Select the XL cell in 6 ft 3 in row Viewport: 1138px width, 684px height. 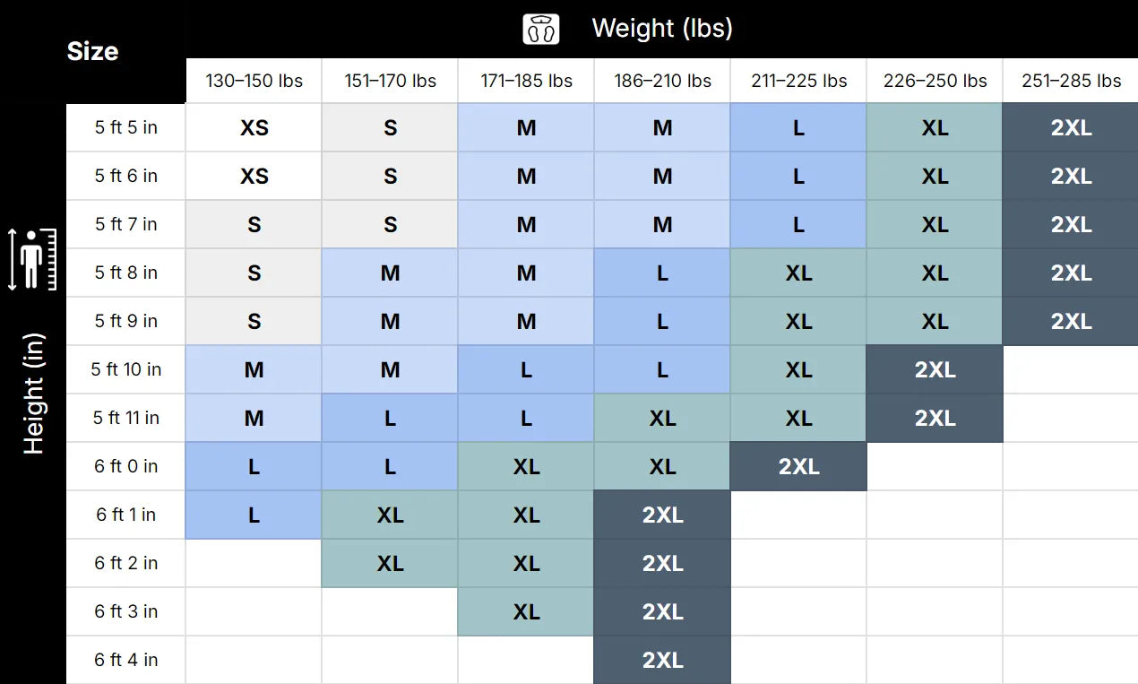(x=526, y=611)
